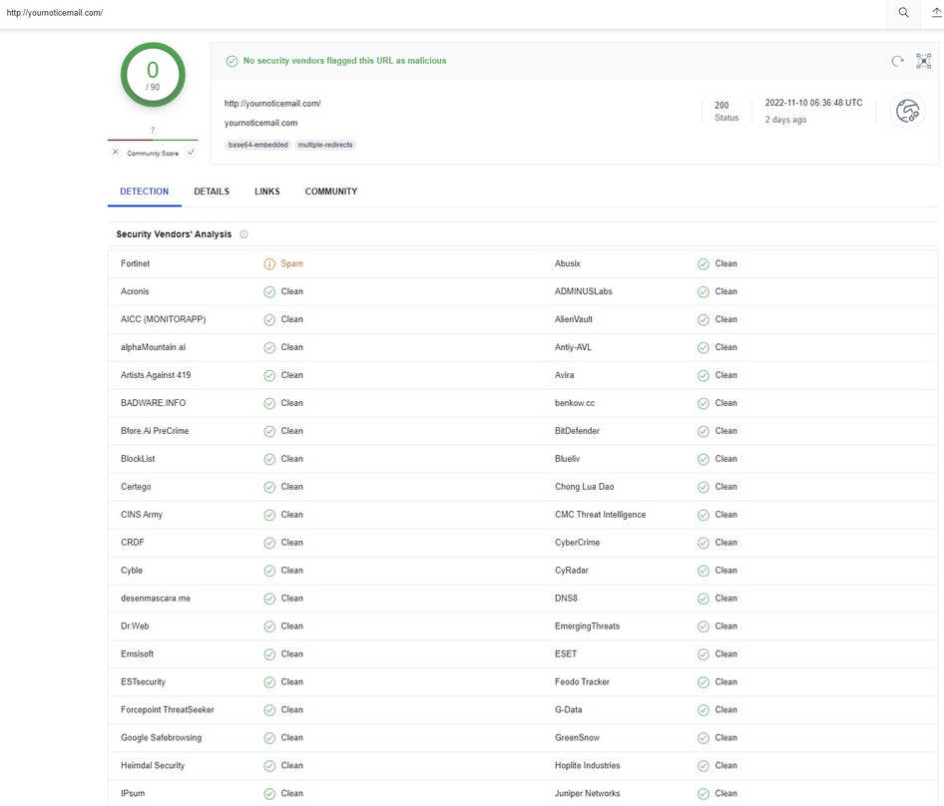This screenshot has height=806, width=944.
Task: Click the multiple-redirects tag
Action: pos(325,145)
